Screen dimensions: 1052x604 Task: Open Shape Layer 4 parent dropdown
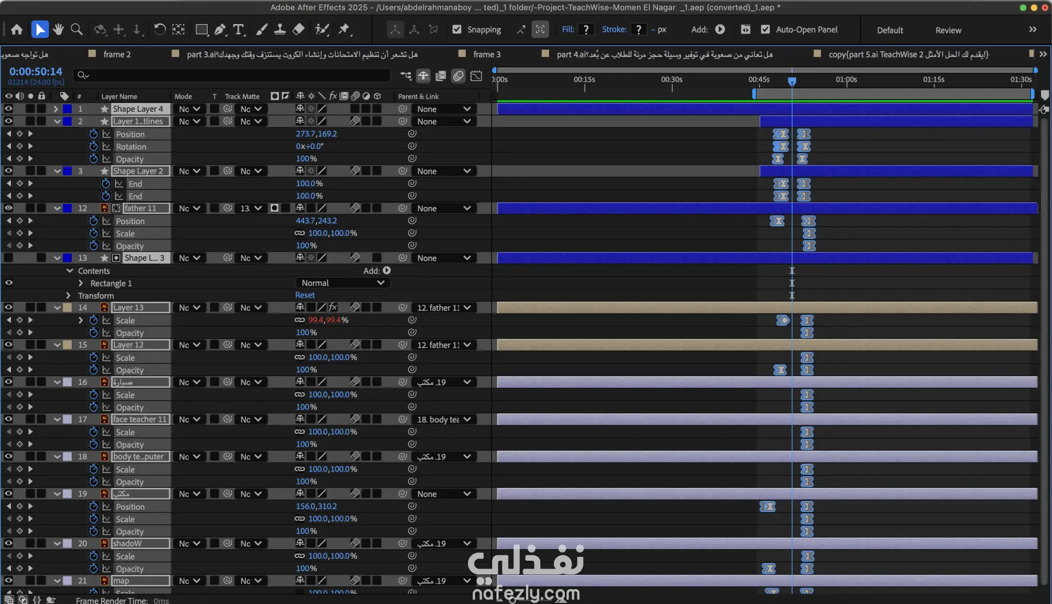point(443,109)
